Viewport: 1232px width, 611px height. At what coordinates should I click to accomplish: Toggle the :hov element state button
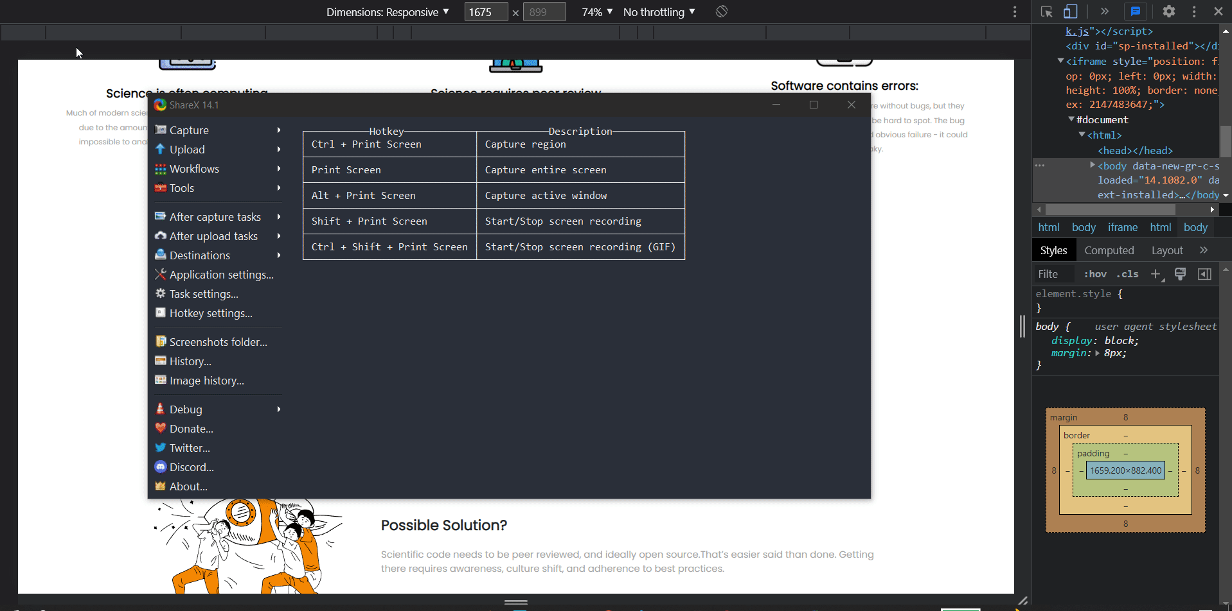[1095, 274]
